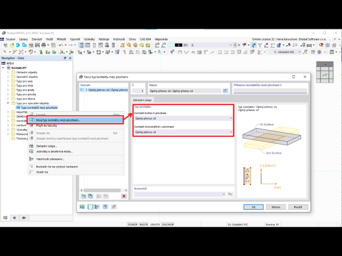Expand the Základní objekty folder
The height and width of the screenshot is (256, 342).
click(8, 72)
